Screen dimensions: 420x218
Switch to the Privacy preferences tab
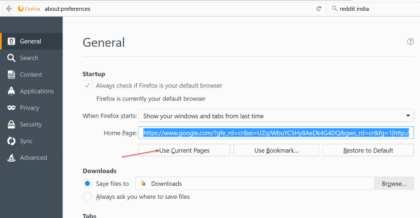pos(29,108)
